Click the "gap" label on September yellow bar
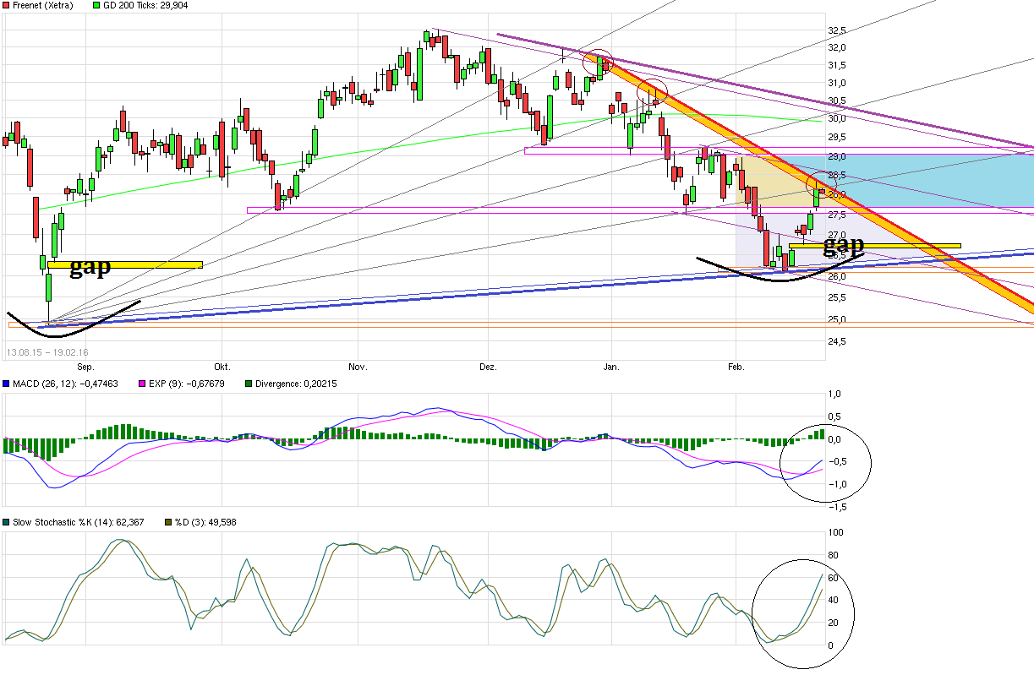 pyautogui.click(x=90, y=268)
